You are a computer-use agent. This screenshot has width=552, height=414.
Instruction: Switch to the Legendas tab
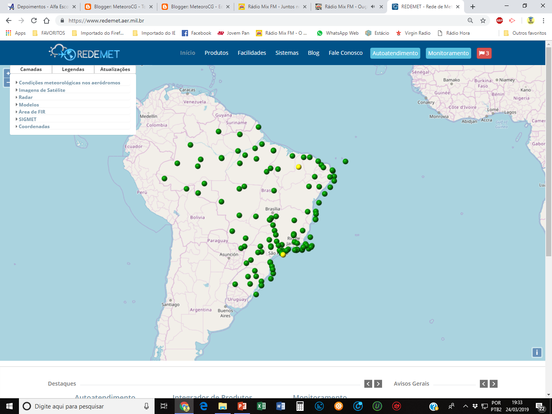point(73,69)
